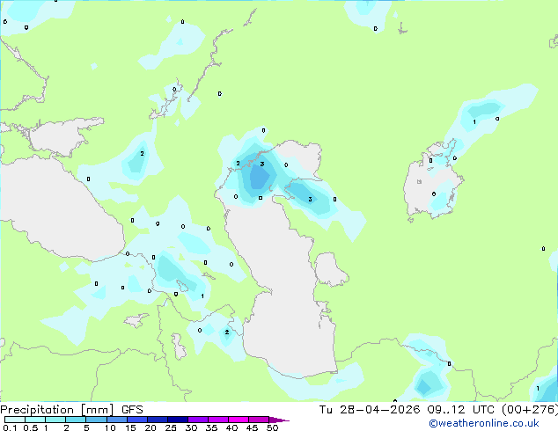Choose dark navy swatch between 25 and 30
This screenshot has width=558, height=431.
178,420
